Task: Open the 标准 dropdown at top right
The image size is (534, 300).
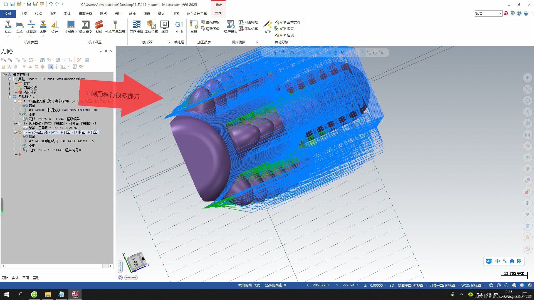Action: (500, 13)
